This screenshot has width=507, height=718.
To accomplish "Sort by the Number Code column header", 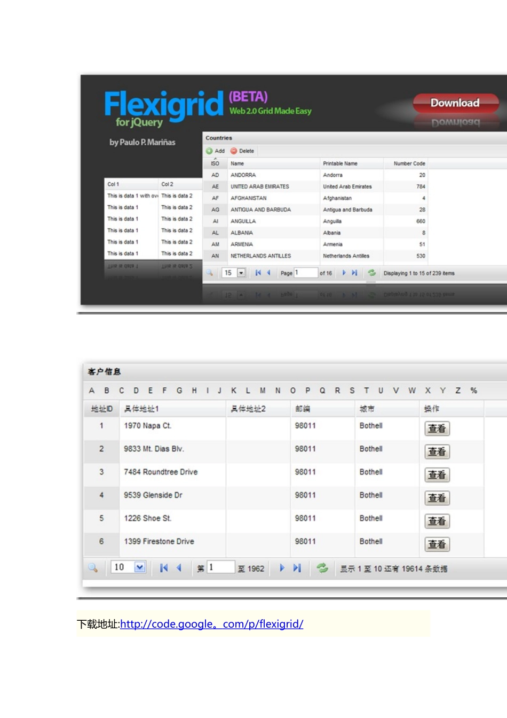I will coord(406,163).
